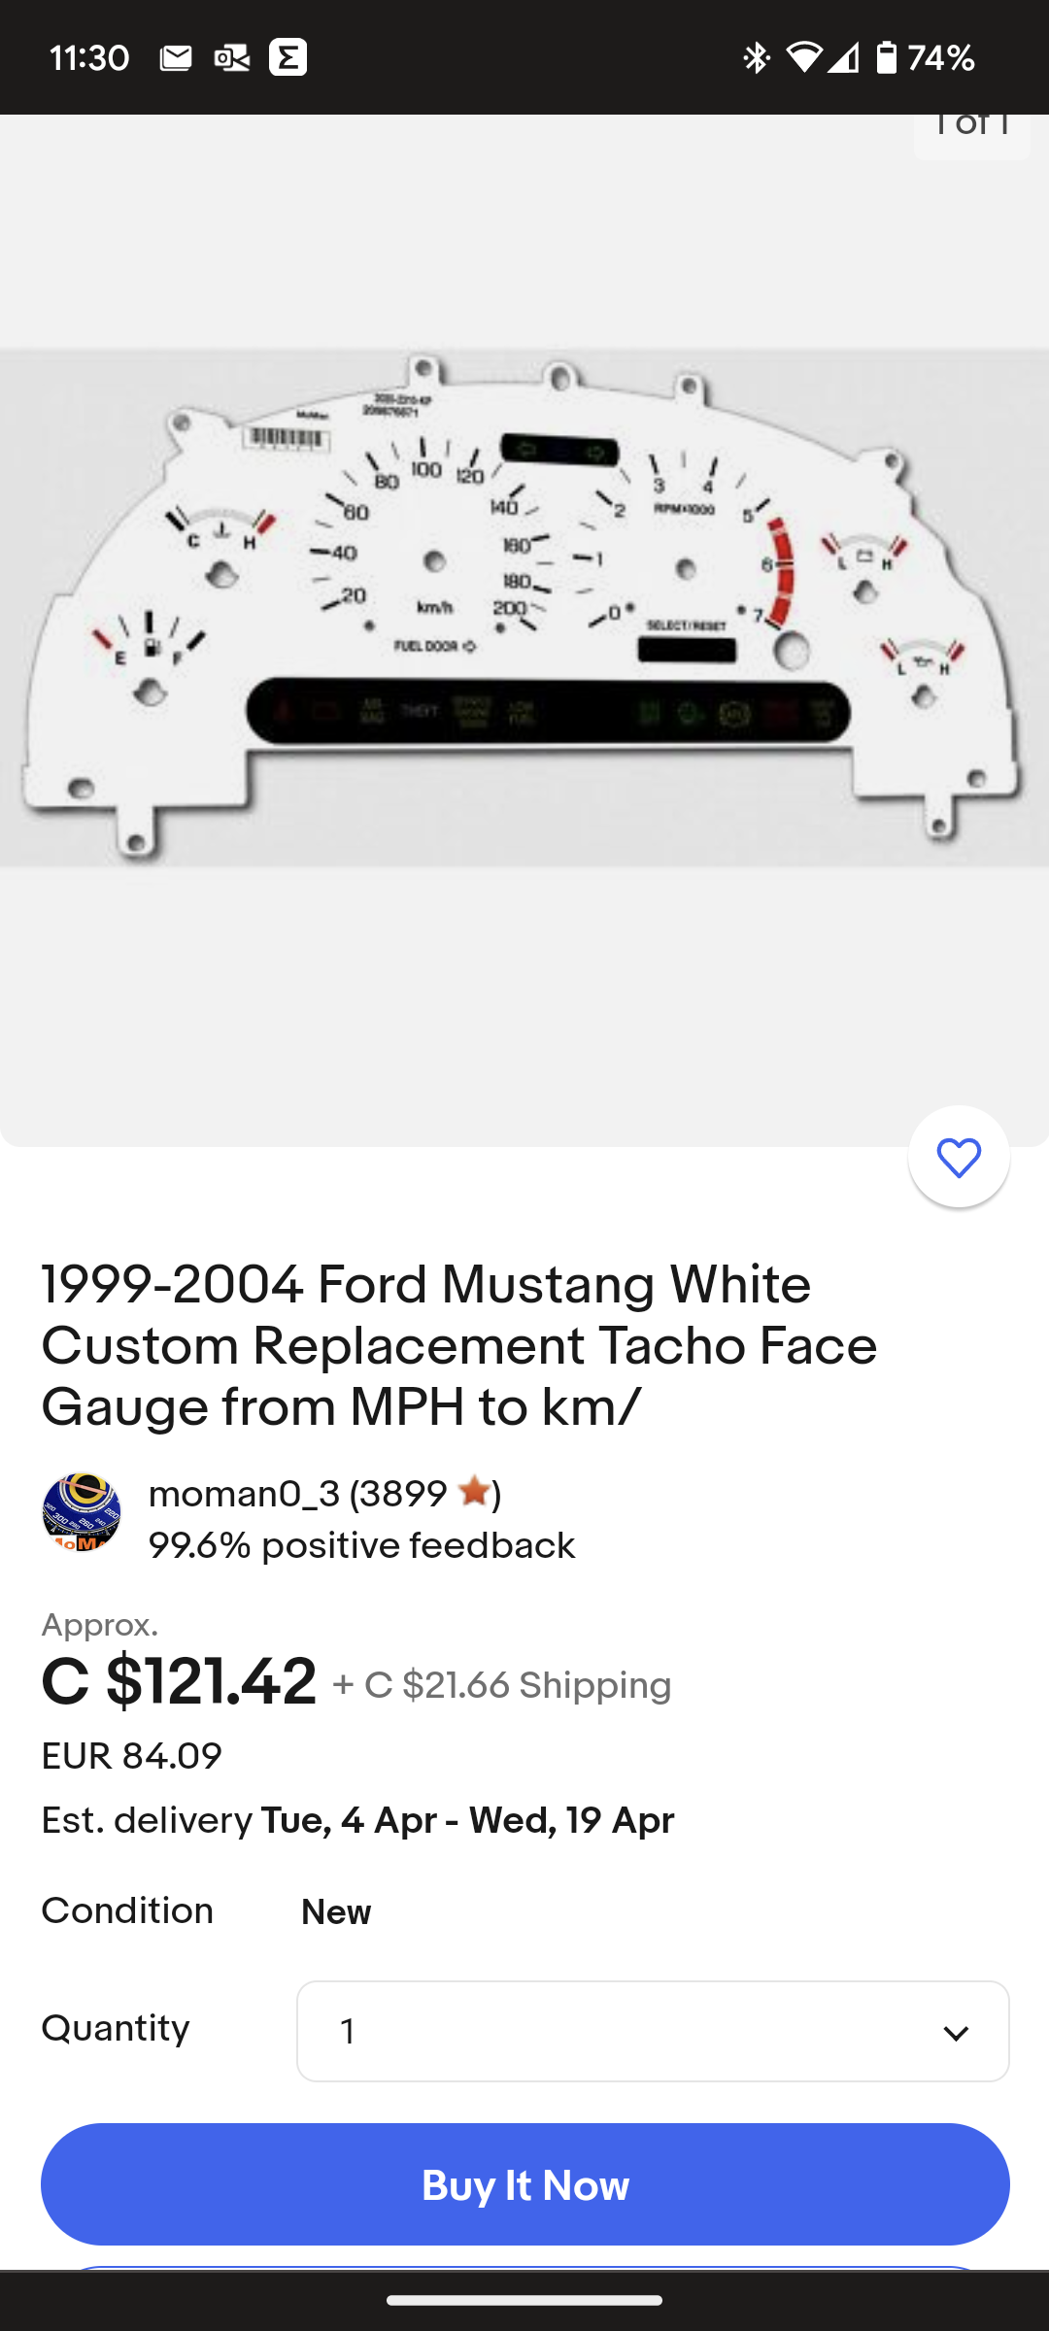Tap the Mustang gauge product image
Viewport: 1049px width, 2331px height.
(524, 607)
